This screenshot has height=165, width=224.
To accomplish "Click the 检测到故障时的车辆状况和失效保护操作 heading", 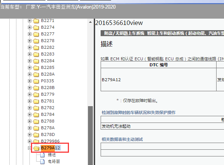I will pyautogui.click(x=138, y=112).
